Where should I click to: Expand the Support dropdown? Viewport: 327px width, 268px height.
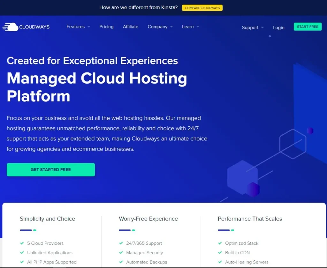(253, 27)
